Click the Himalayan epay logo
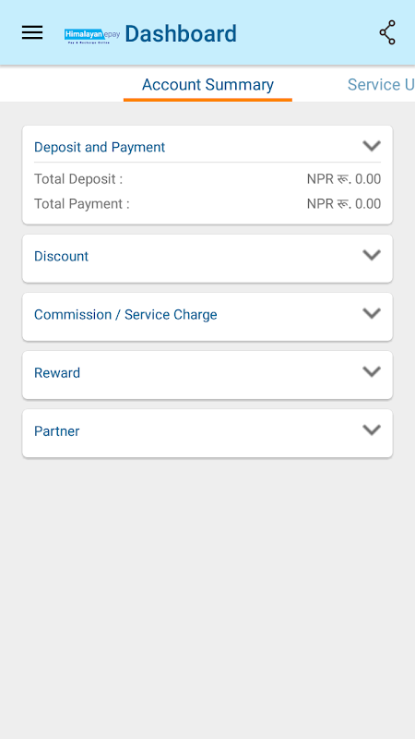Screen dimensions: 415x739 [92, 35]
